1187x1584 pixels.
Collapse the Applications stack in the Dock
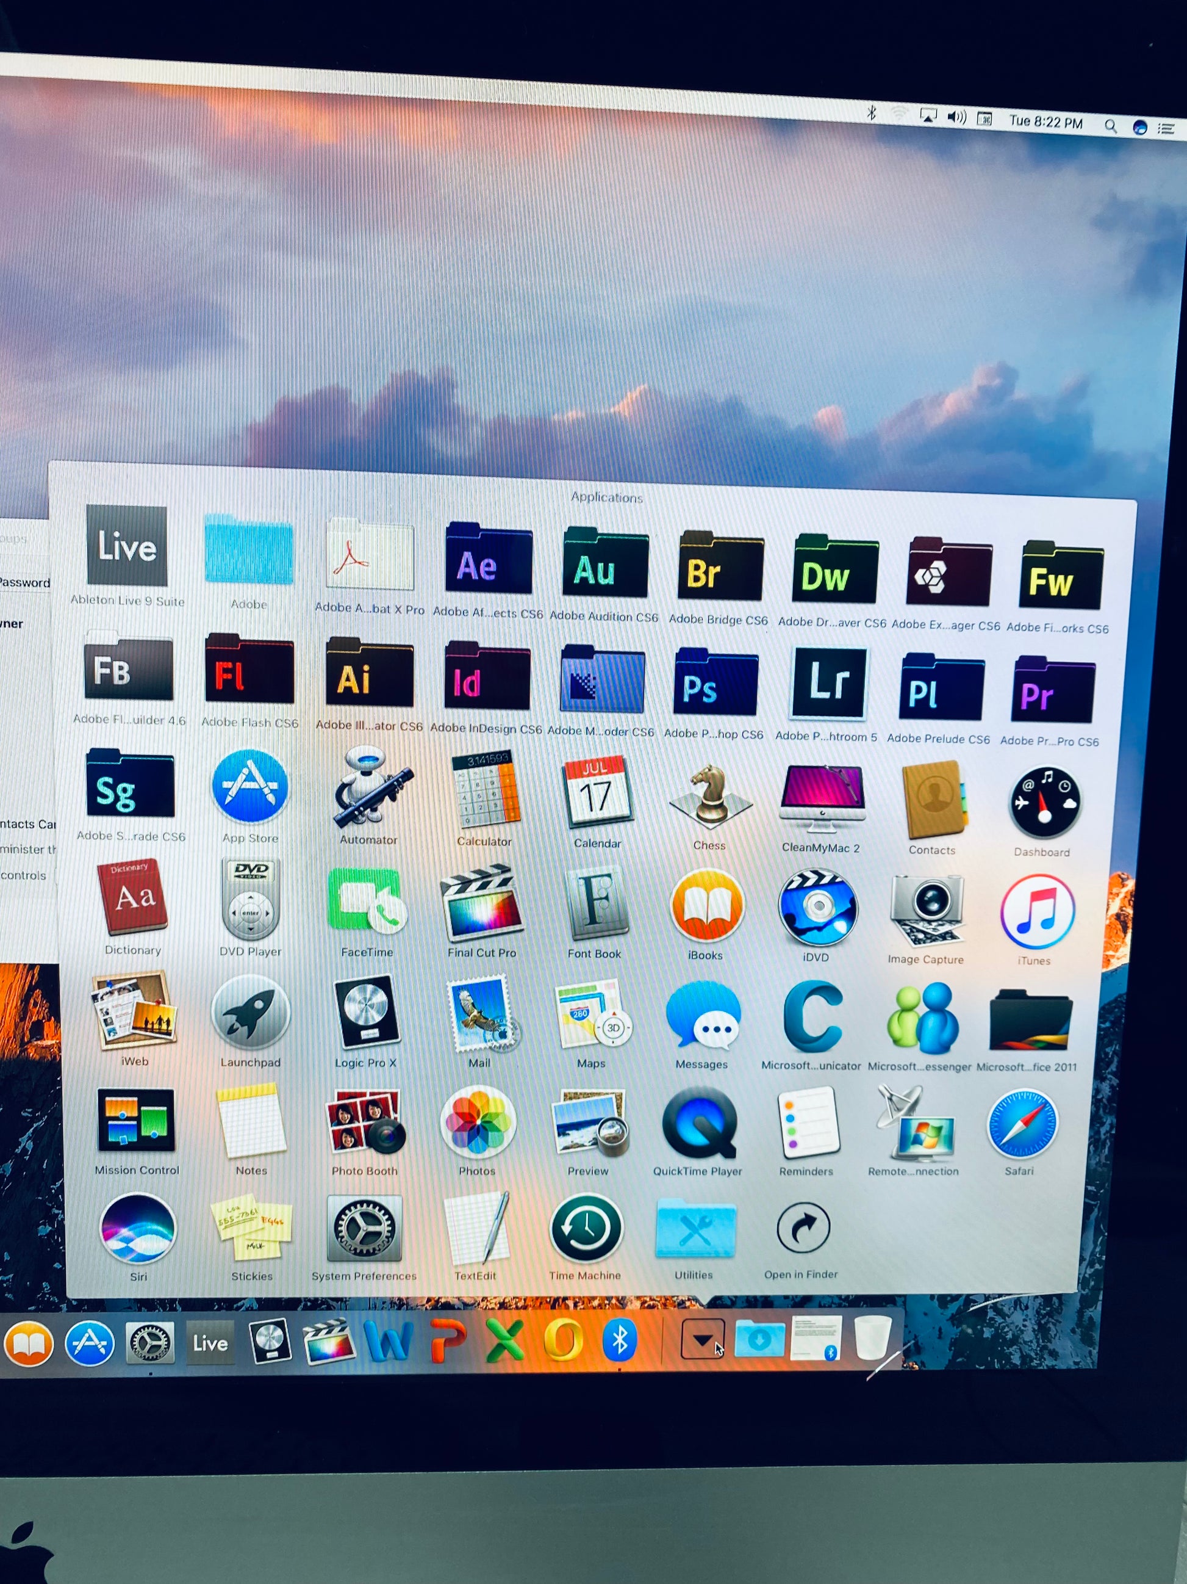(x=702, y=1339)
